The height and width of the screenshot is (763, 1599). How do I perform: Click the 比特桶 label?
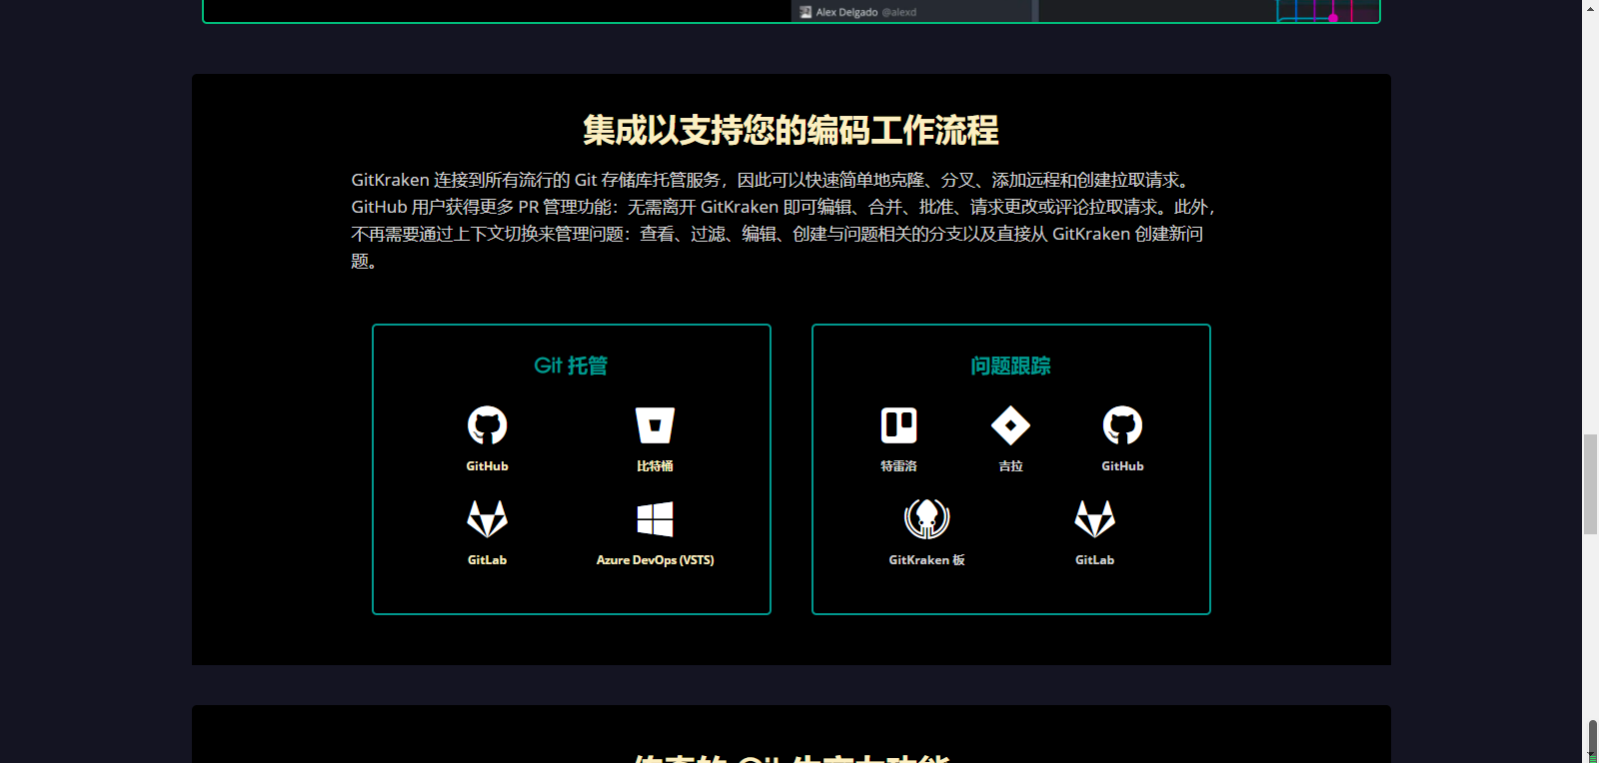click(656, 466)
